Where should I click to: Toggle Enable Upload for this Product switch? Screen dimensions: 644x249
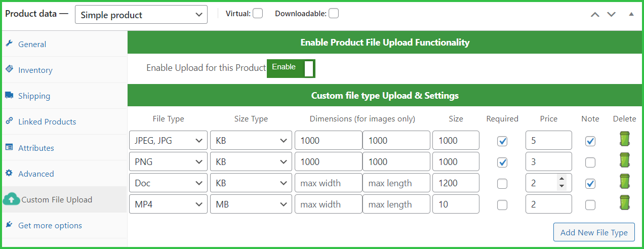(x=291, y=68)
